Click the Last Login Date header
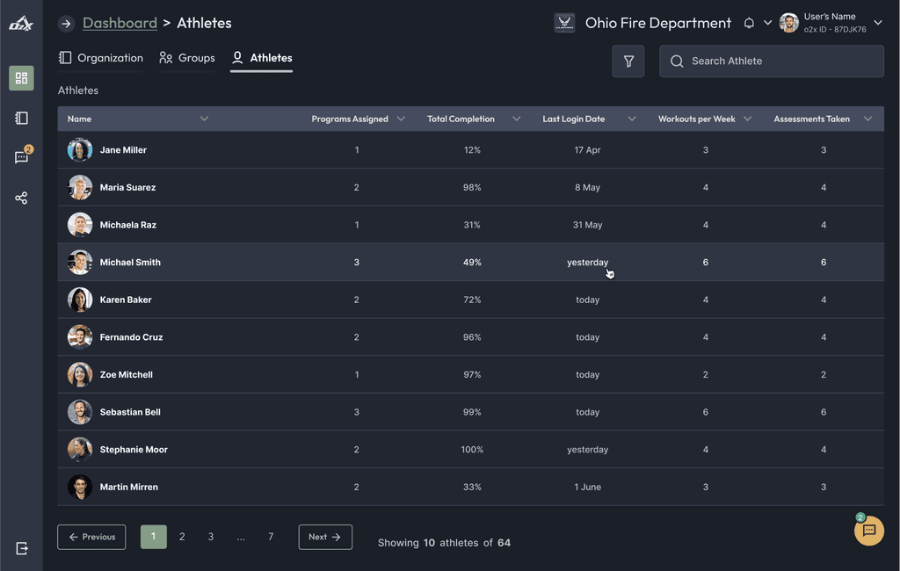Screen dimensions: 900x571 pyautogui.click(x=573, y=119)
